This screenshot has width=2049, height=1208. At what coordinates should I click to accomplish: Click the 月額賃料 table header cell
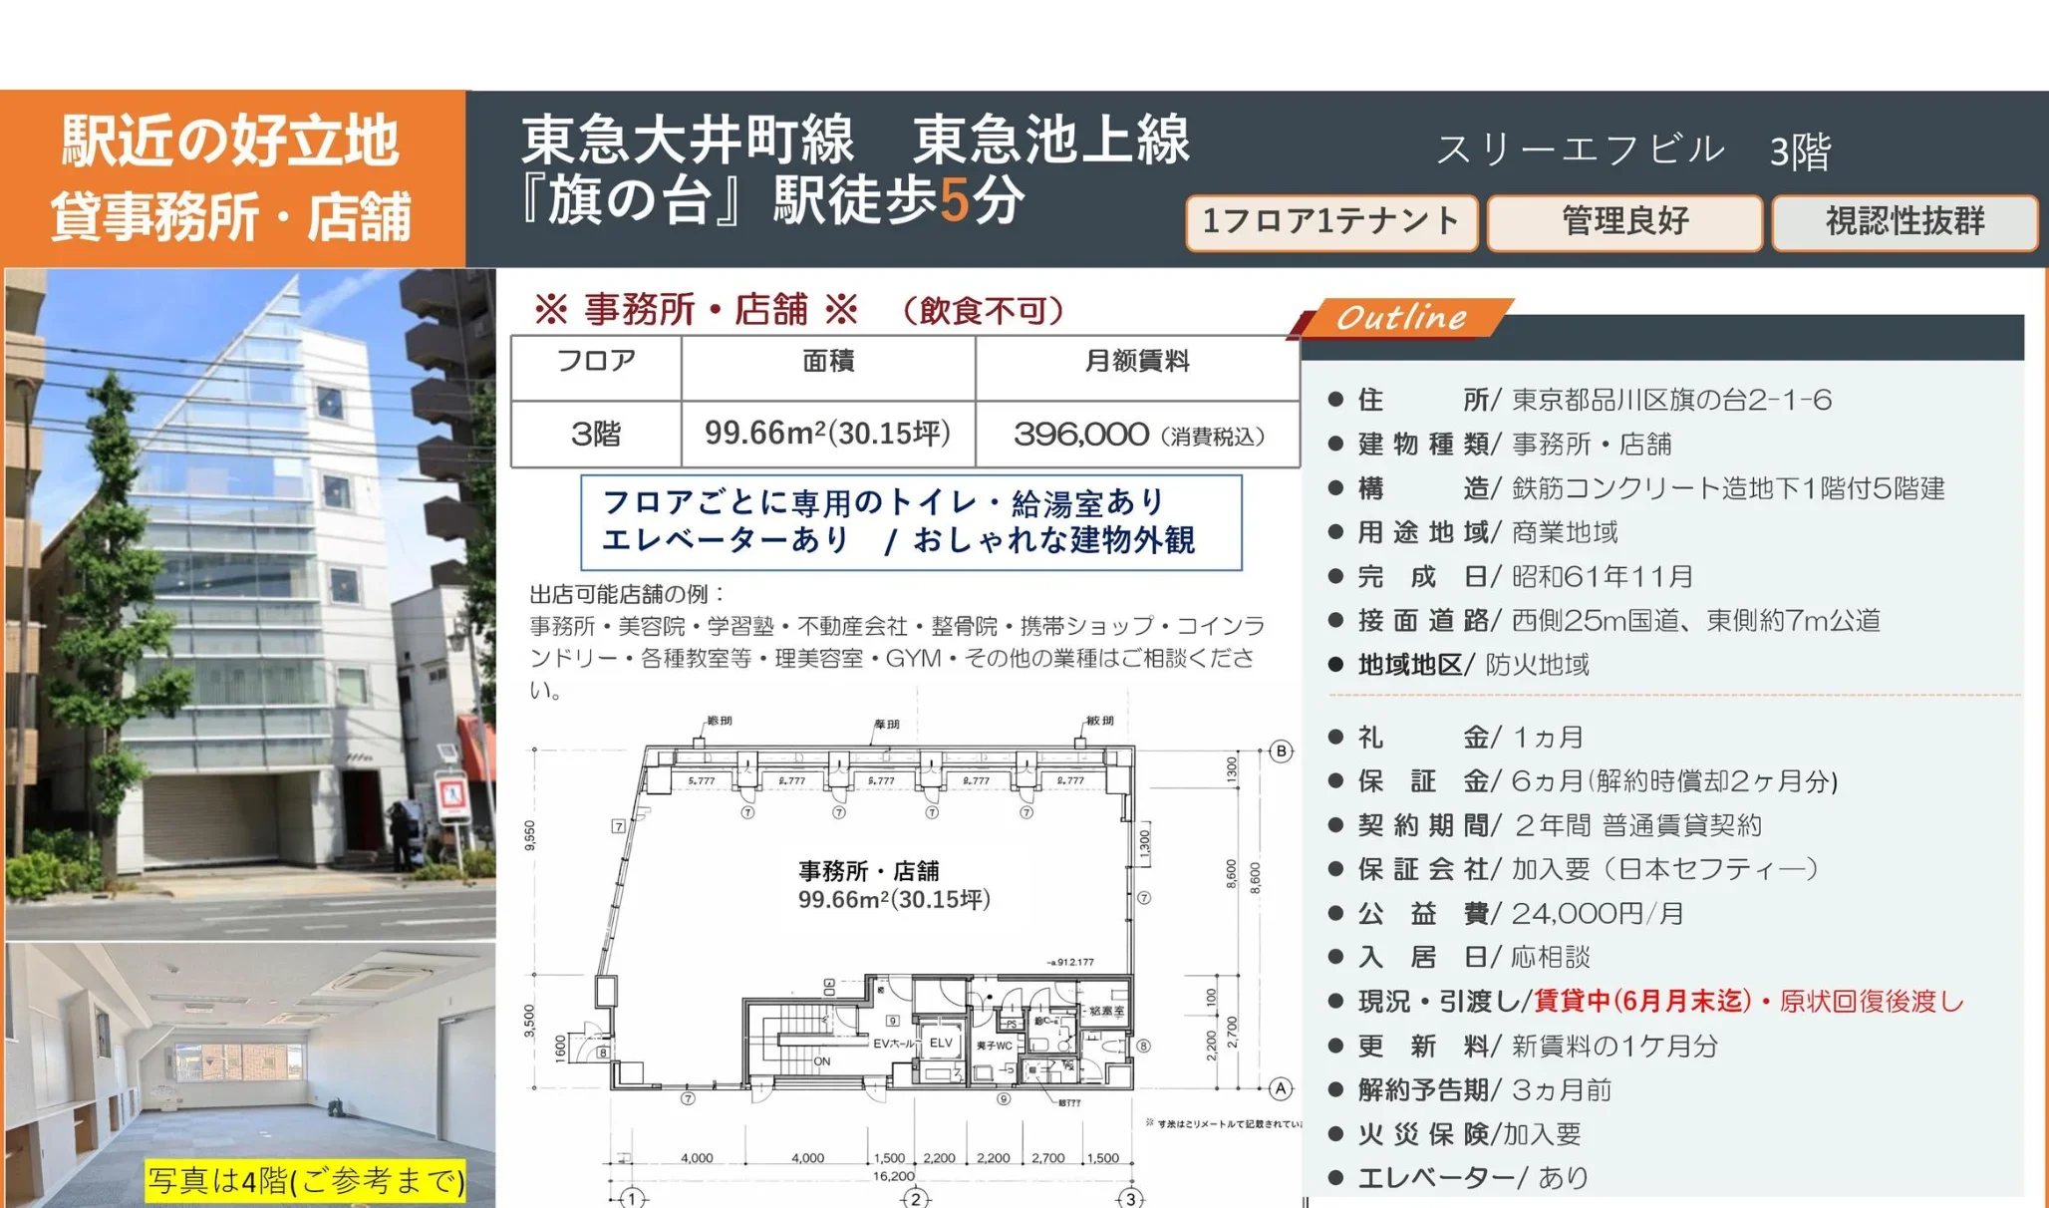[x=1136, y=362]
